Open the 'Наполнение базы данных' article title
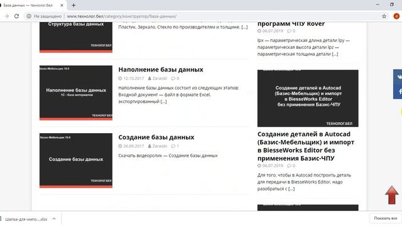The width and height of the screenshot is (402, 226). coord(161,70)
